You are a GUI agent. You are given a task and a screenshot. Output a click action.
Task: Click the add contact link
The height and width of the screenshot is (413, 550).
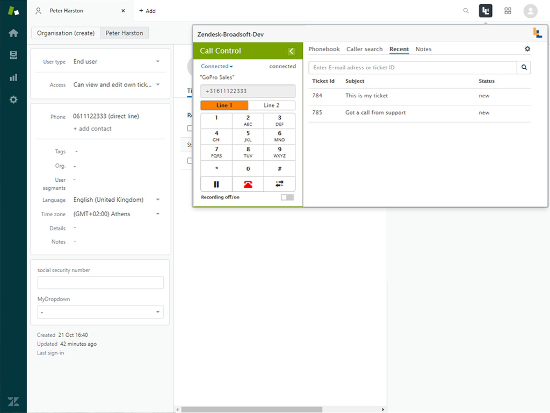coord(92,129)
